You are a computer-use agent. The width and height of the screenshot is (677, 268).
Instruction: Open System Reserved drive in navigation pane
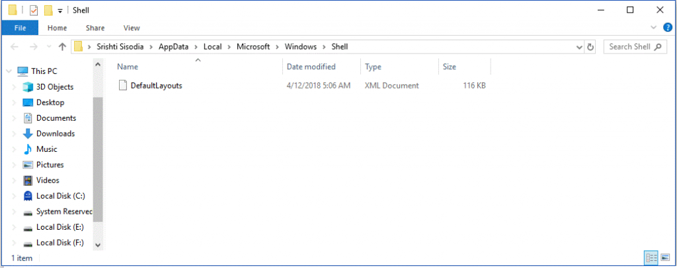64,211
